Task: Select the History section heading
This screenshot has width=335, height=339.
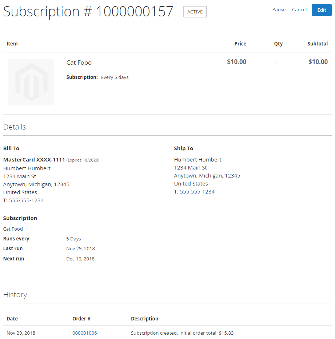Action: click(15, 295)
